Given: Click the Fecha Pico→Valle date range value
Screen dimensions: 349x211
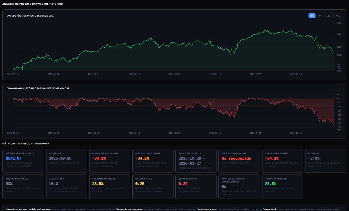Looking at the screenshot, I should point(193,160).
